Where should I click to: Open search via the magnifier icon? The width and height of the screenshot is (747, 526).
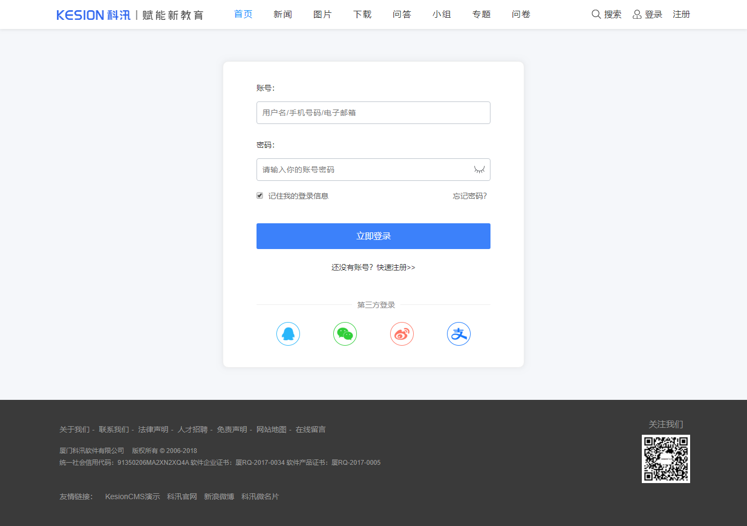click(x=596, y=14)
